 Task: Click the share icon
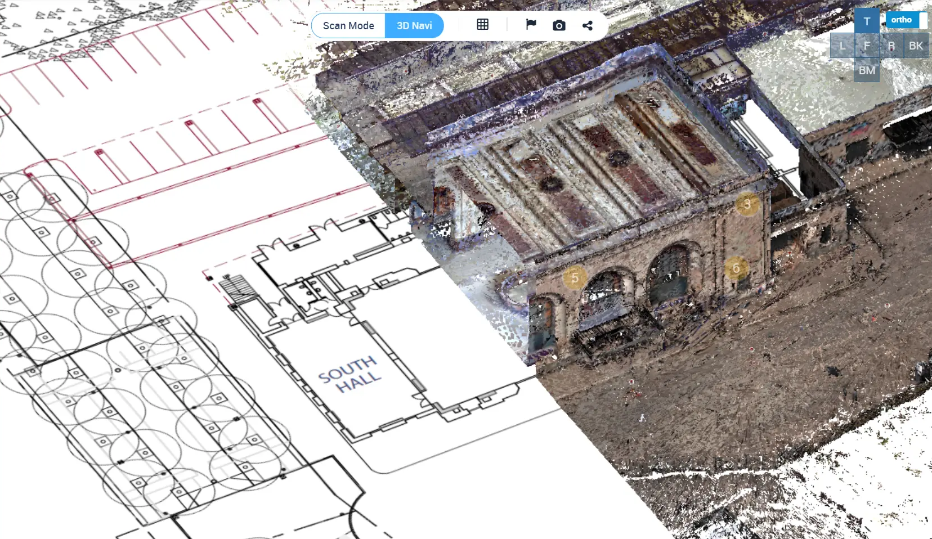(588, 25)
